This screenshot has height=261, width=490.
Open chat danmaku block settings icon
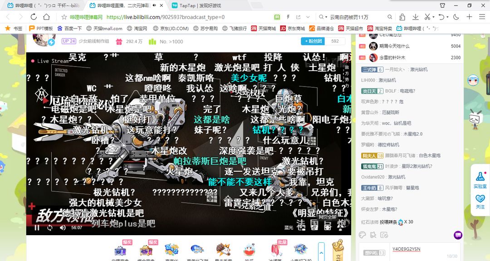[x=384, y=235]
